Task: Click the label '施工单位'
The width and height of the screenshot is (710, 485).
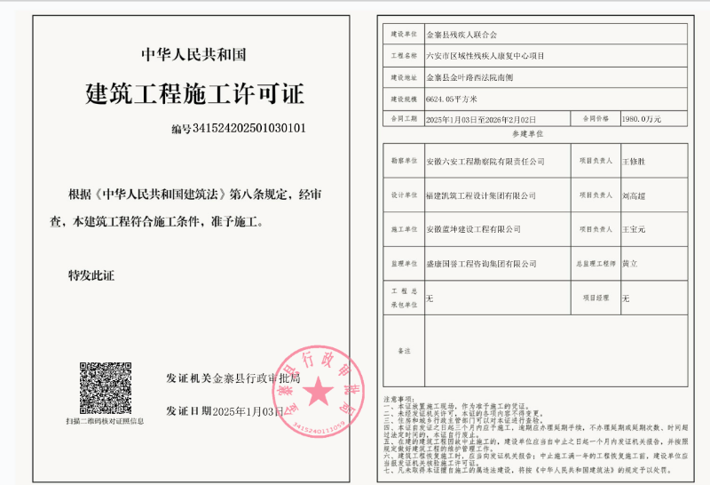Action: 404,229
